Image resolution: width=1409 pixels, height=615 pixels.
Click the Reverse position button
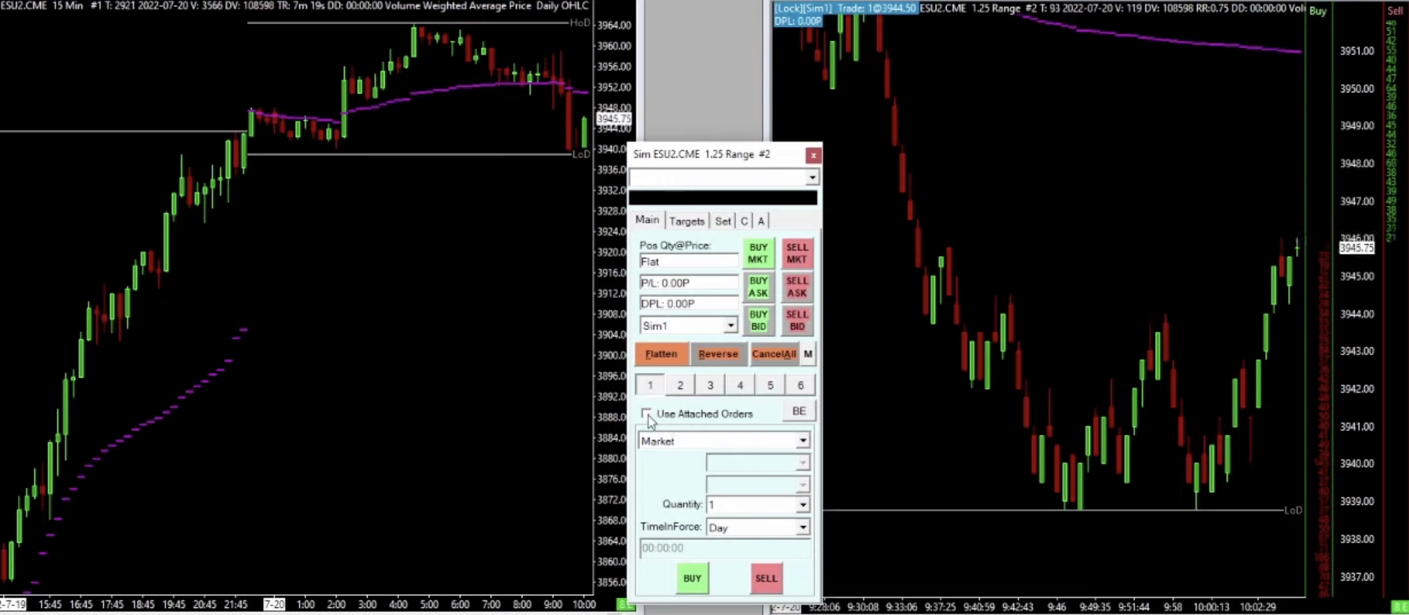click(718, 354)
